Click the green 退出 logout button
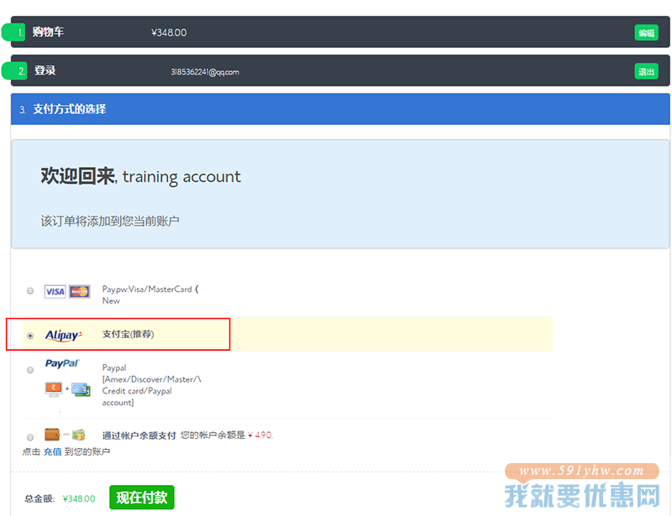 (x=646, y=71)
